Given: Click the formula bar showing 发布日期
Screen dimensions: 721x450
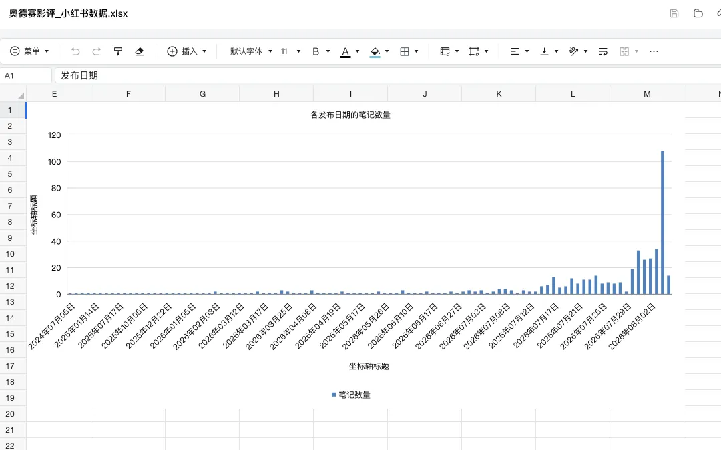Looking at the screenshot, I should pos(388,75).
